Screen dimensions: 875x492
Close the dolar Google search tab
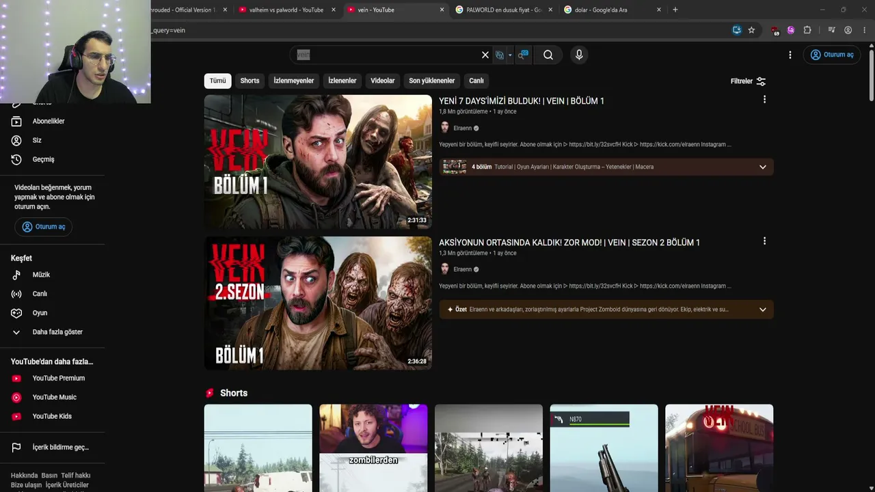click(659, 10)
